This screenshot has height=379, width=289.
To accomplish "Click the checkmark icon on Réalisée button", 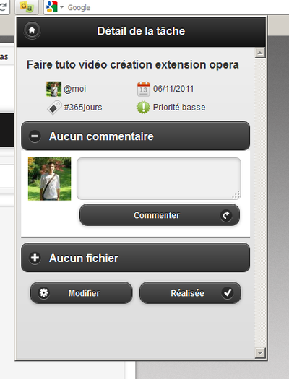I will point(228,292).
